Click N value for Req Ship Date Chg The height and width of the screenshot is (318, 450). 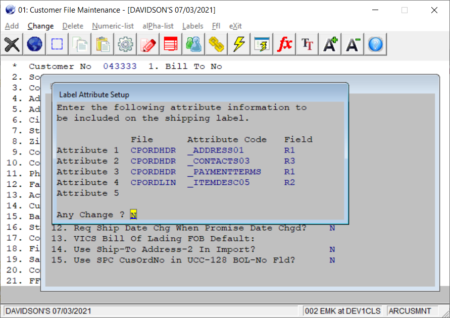pos(332,228)
